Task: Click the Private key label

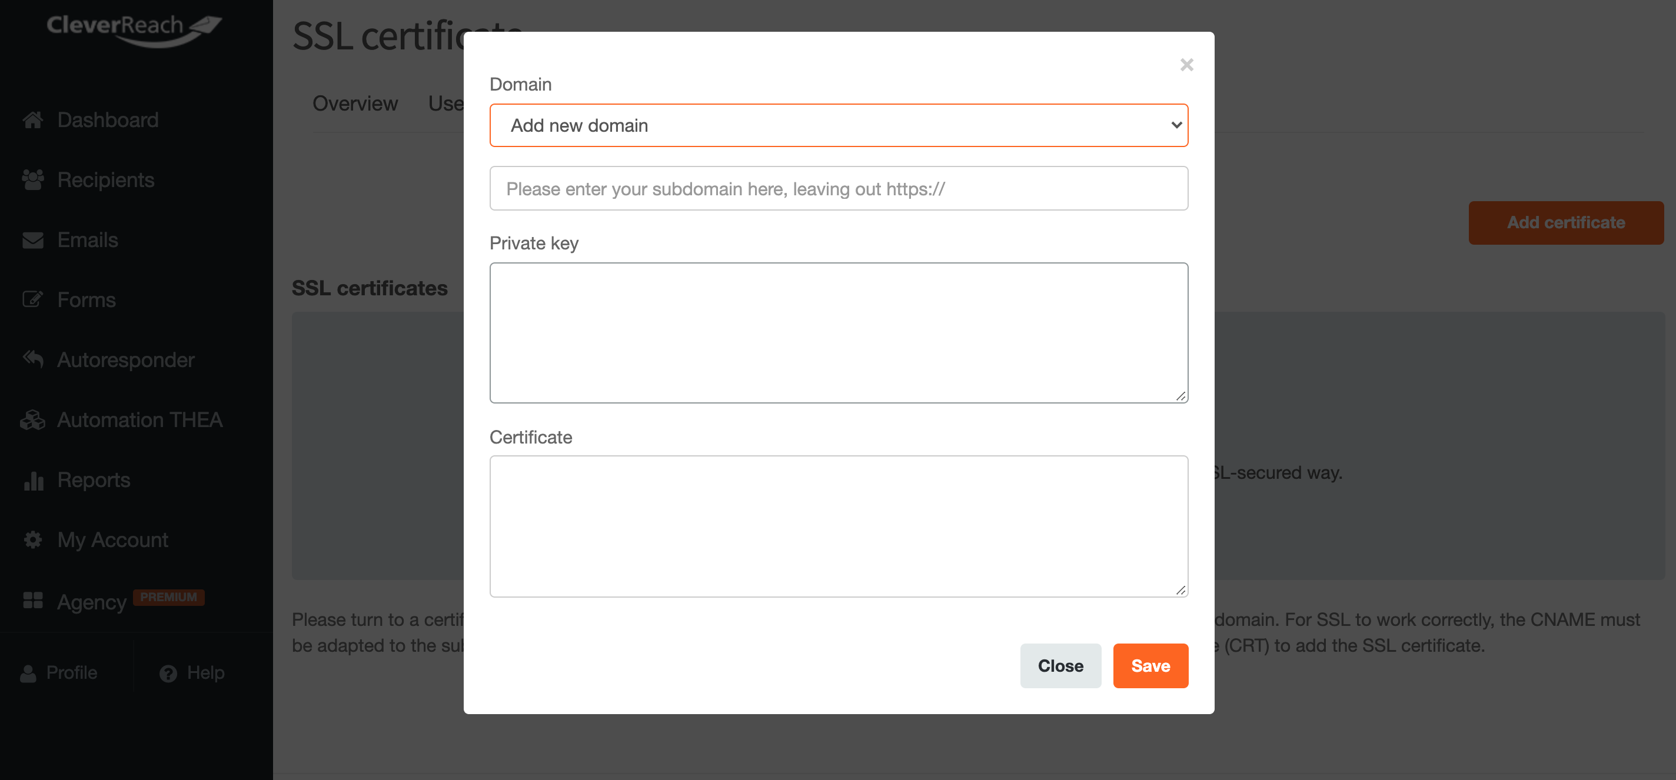Action: point(534,244)
